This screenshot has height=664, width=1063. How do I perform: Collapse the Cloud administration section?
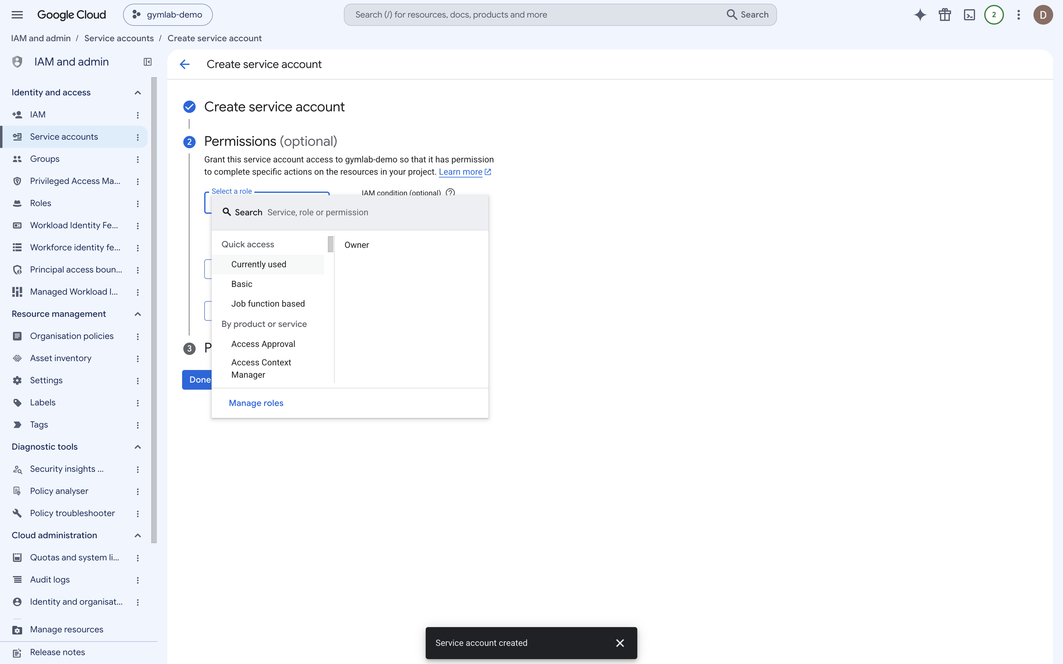coord(138,535)
